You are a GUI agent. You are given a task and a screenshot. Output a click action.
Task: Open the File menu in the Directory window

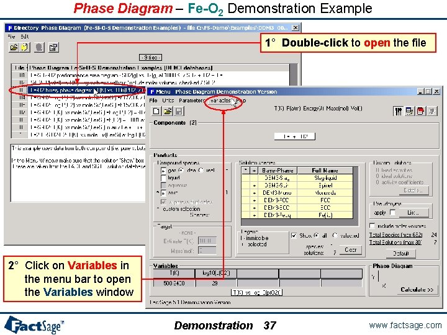[x=11, y=37]
